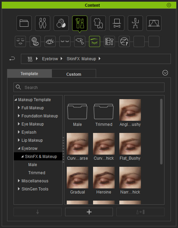Choose the Eyelash subcategory icon
This screenshot has height=228, width=178.
coord(65,42)
